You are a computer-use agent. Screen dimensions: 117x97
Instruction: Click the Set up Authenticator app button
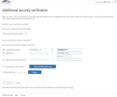point(43,66)
